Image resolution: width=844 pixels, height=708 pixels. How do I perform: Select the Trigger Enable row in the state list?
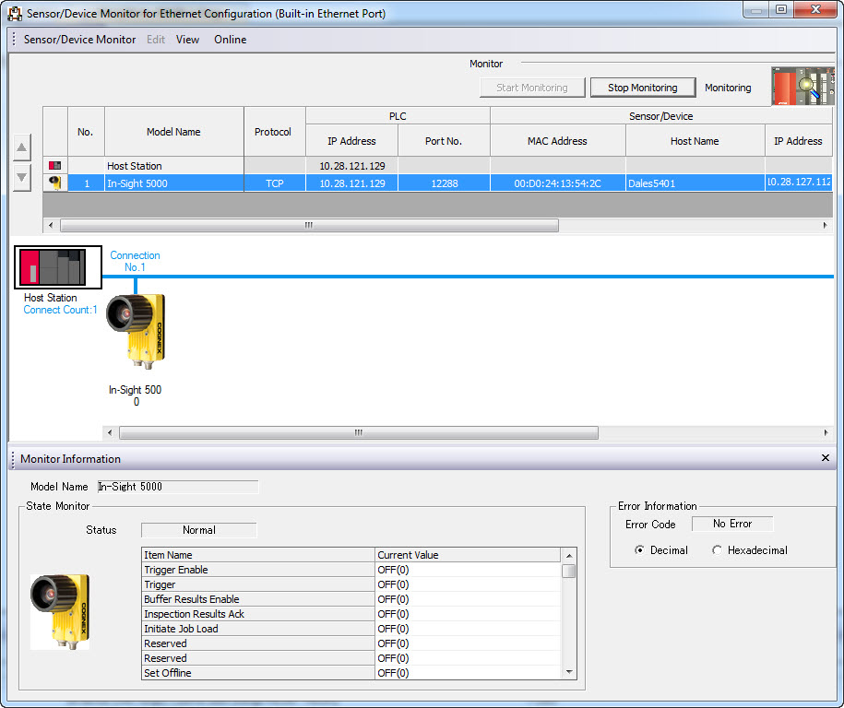258,570
